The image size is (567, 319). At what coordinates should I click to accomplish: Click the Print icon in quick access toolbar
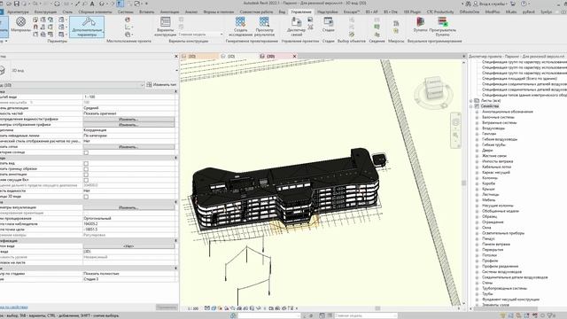click(57, 4)
